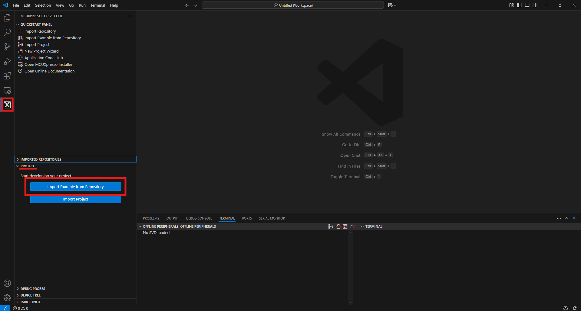Open the Source Control view icon
This screenshot has width=581, height=311.
tap(7, 47)
